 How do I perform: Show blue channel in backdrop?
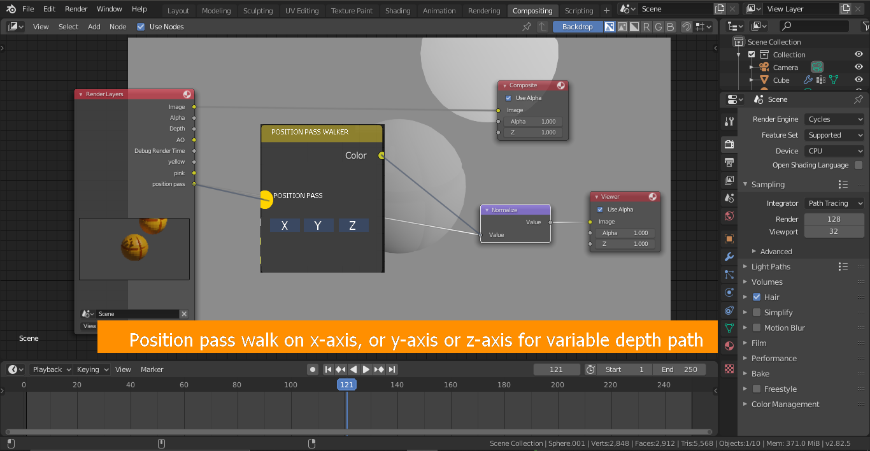click(671, 27)
